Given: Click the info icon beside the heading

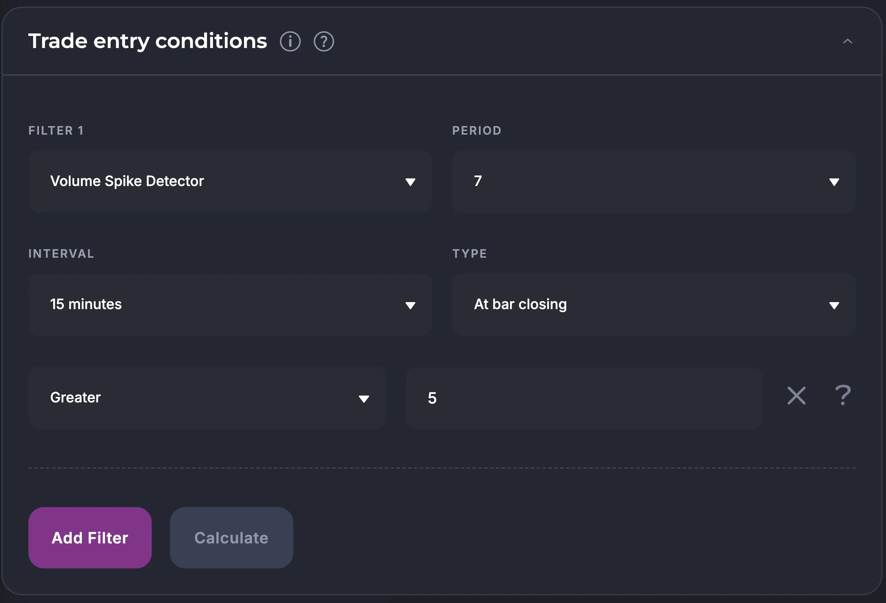Looking at the screenshot, I should [x=290, y=42].
